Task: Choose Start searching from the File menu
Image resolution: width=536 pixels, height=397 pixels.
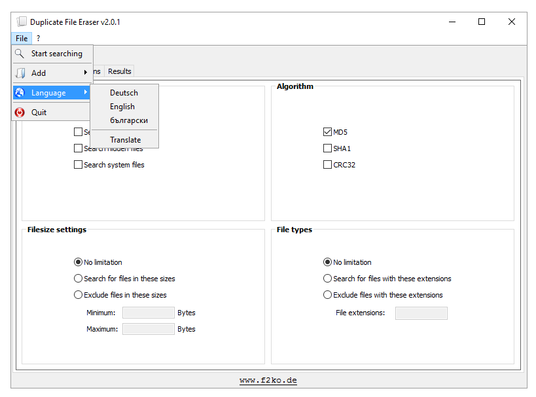Action: pyautogui.click(x=52, y=54)
